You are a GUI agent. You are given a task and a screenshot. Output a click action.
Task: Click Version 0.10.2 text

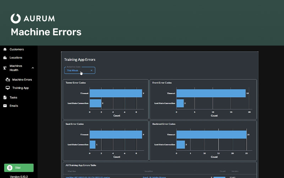[x=19, y=177]
